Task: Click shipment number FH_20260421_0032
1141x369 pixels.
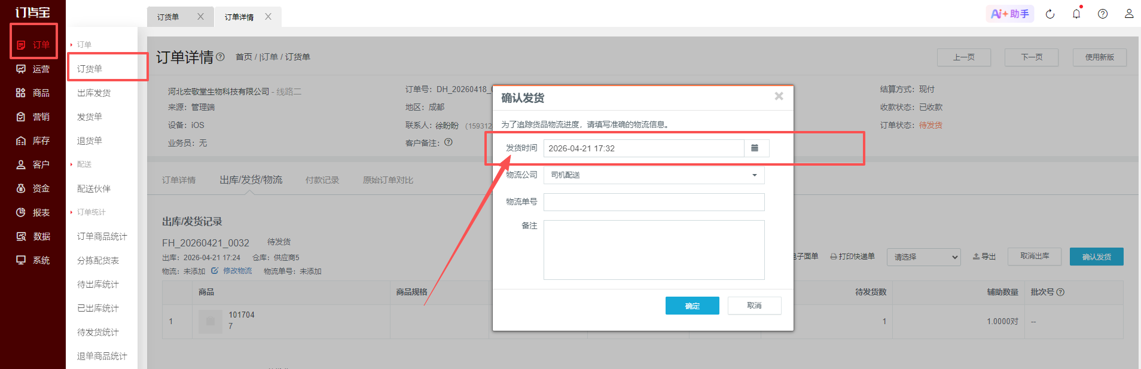Action: [x=206, y=243]
